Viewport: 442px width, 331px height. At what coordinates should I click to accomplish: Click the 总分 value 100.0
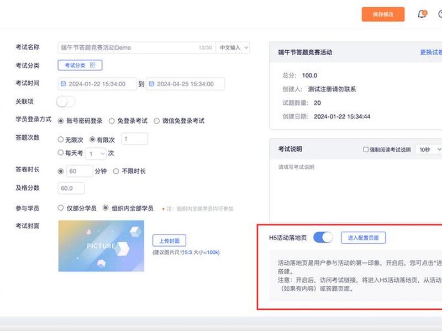click(x=309, y=76)
